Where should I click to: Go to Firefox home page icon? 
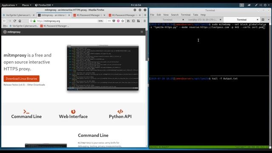(20, 21)
